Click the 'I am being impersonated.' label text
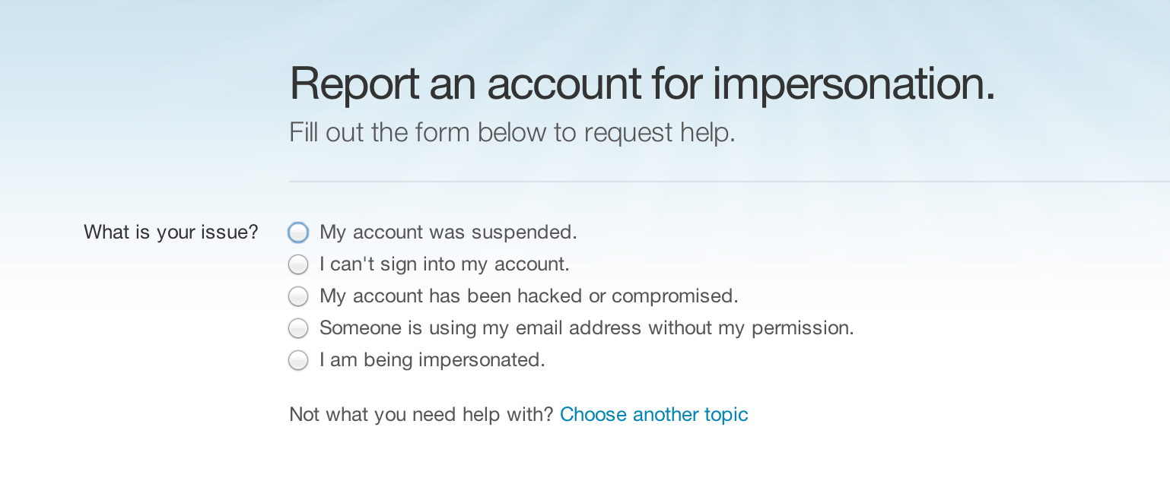 pos(432,360)
